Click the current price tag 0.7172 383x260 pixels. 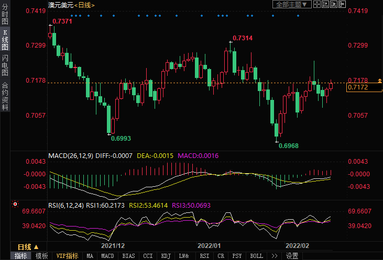point(358,87)
